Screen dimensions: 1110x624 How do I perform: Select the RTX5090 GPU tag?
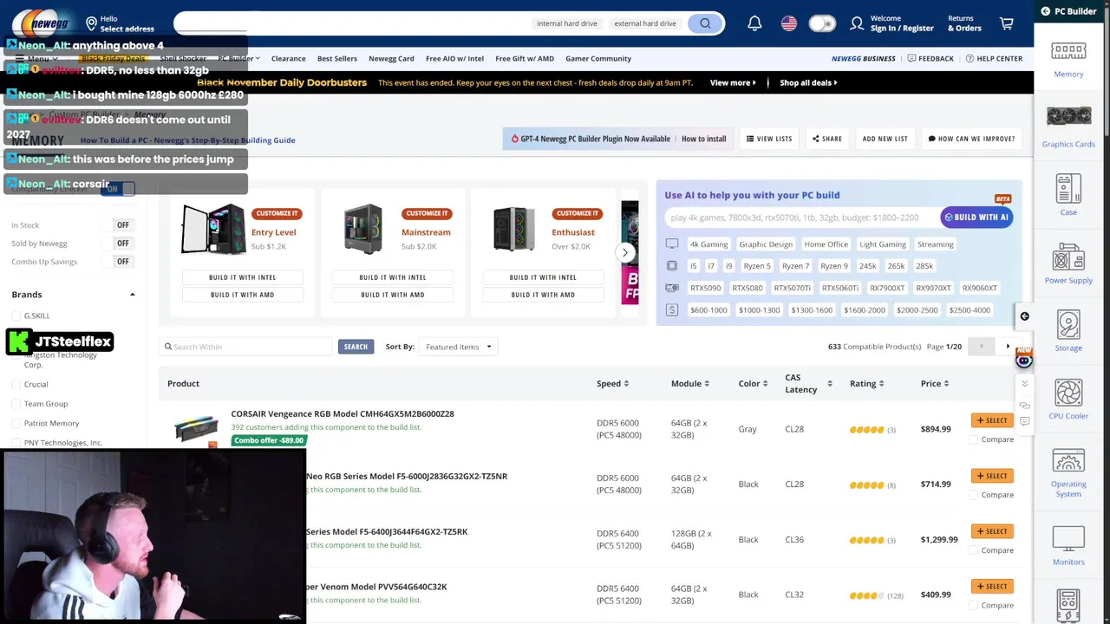705,288
